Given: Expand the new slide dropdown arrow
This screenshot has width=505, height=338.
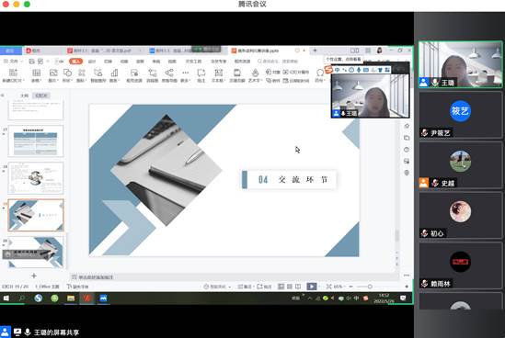Looking at the screenshot, I should pos(24,81).
